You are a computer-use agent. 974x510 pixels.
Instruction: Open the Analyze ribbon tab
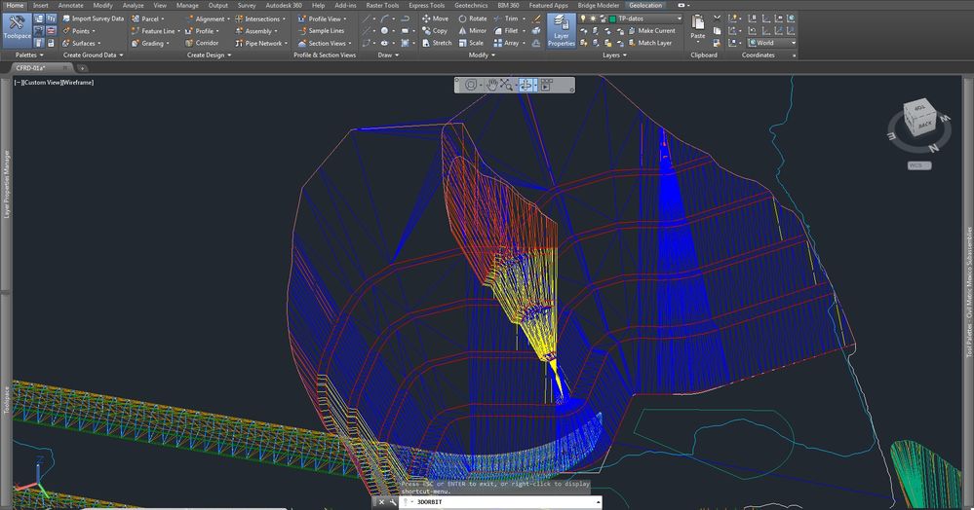[x=133, y=5]
